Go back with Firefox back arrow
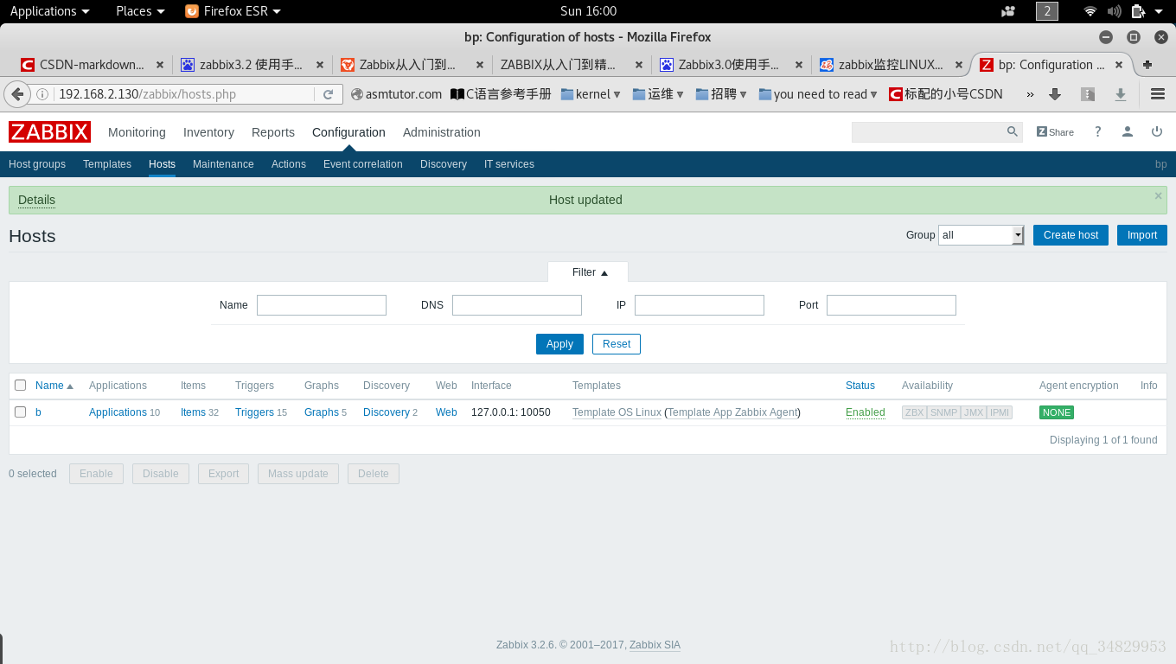This screenshot has height=664, width=1176. pyautogui.click(x=16, y=93)
